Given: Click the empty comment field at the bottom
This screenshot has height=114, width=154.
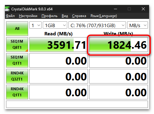Looking at the screenshot, I should click(77, 104).
